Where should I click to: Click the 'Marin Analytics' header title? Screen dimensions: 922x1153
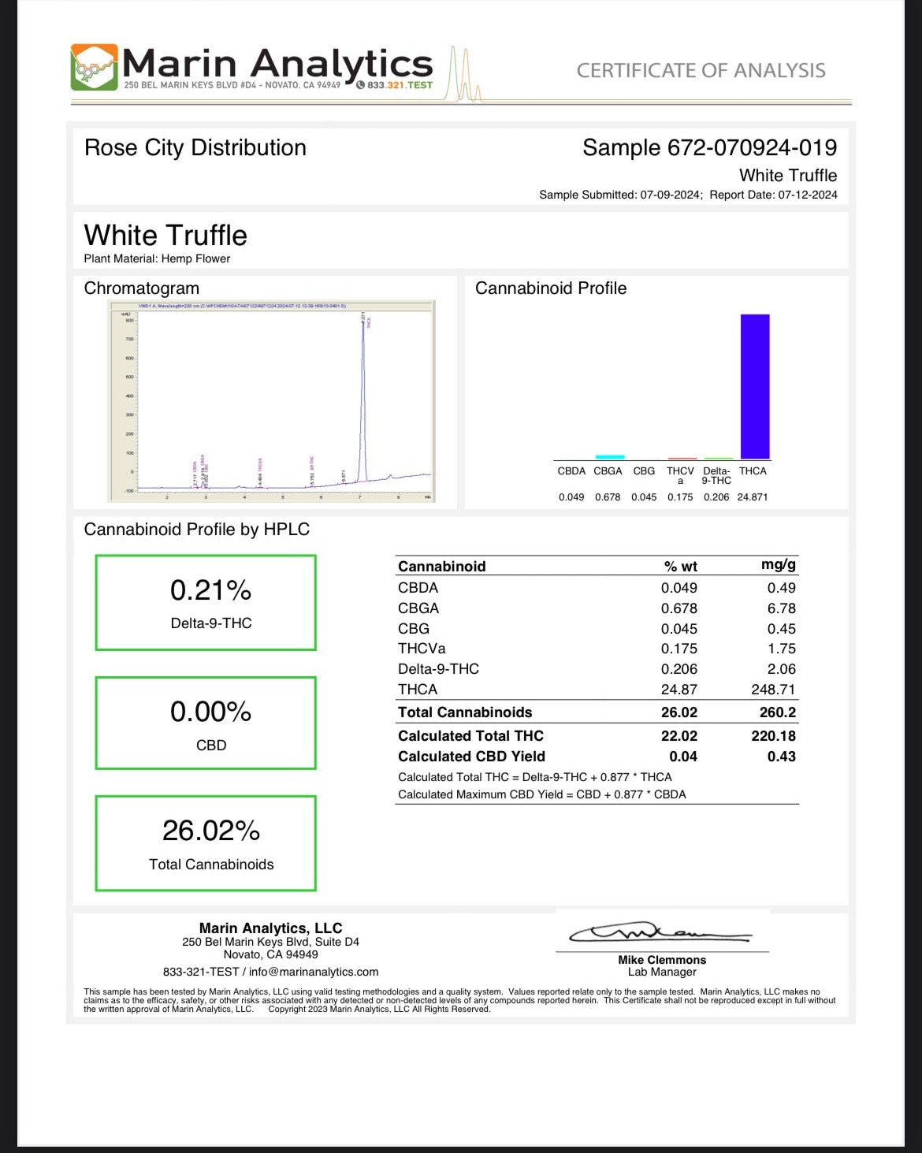coord(278,63)
